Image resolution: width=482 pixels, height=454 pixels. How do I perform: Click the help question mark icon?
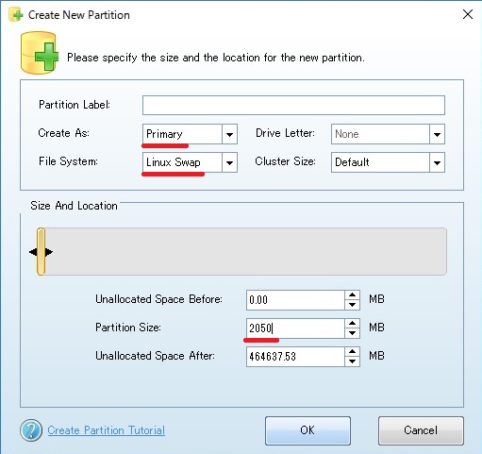click(x=31, y=430)
